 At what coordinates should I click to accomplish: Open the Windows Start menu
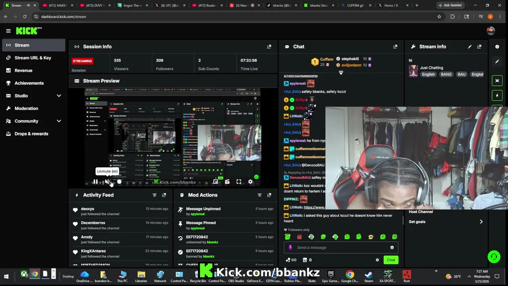(x=6, y=276)
